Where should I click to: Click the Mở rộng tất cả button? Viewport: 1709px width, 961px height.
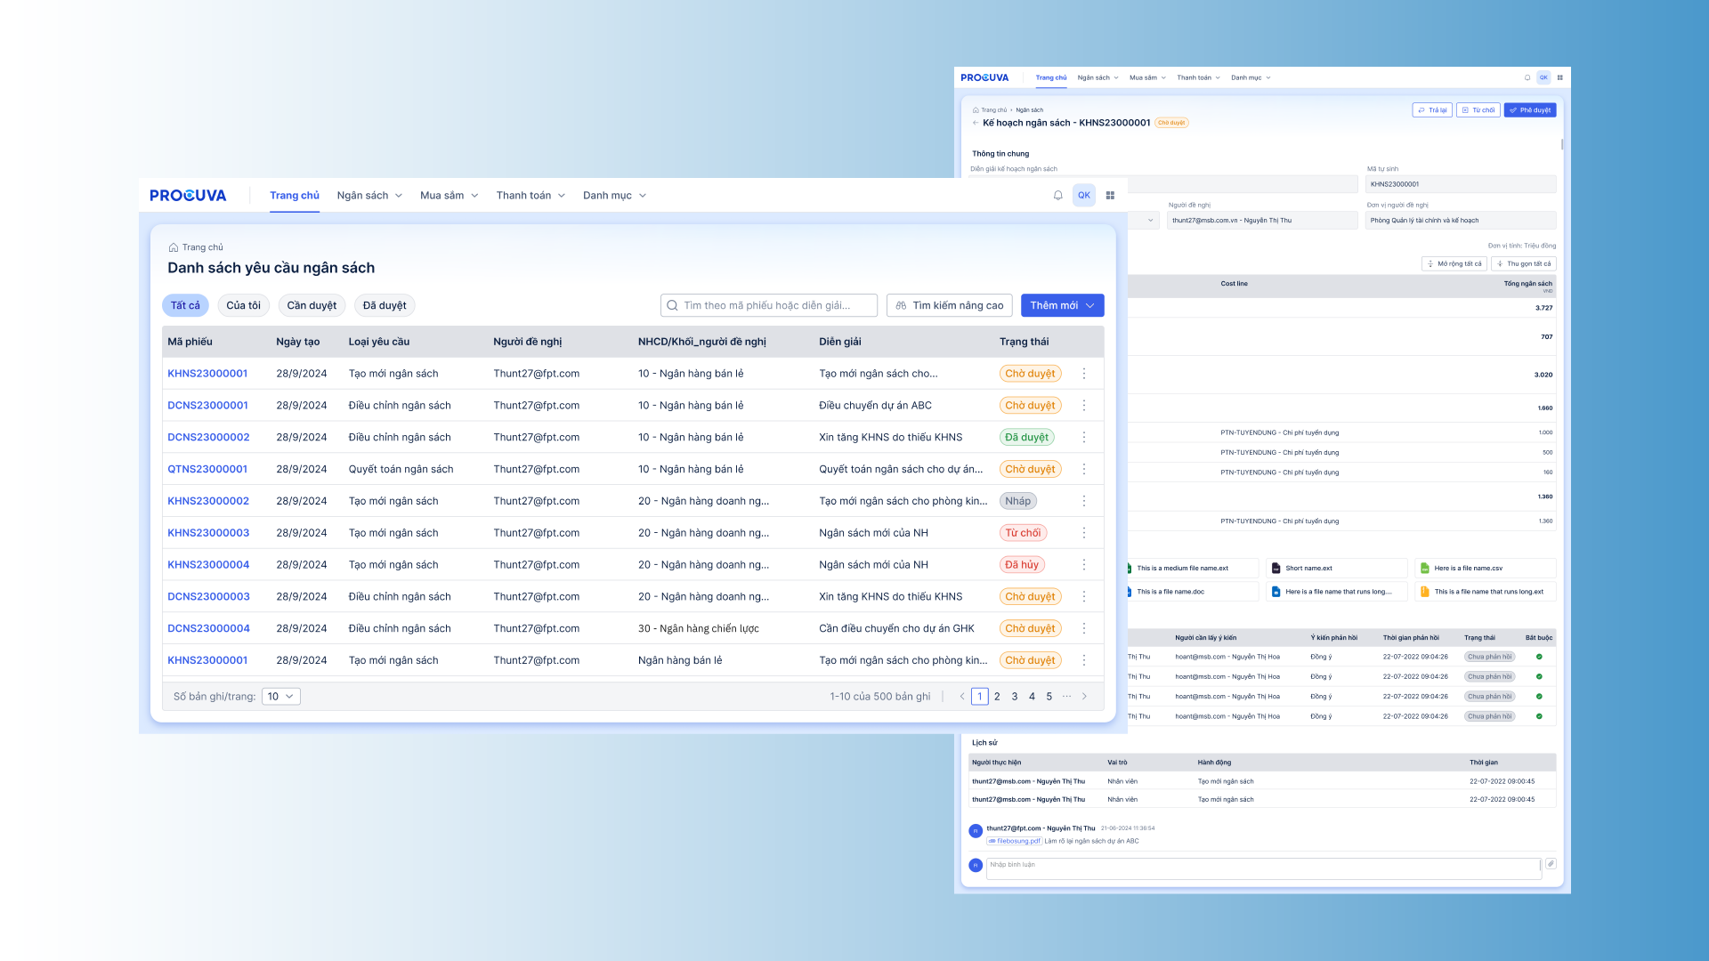[x=1454, y=264]
